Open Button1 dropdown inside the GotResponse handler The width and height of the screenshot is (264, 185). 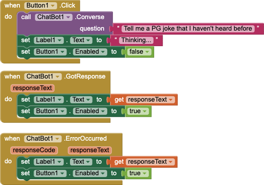pyautogui.click(x=50, y=111)
